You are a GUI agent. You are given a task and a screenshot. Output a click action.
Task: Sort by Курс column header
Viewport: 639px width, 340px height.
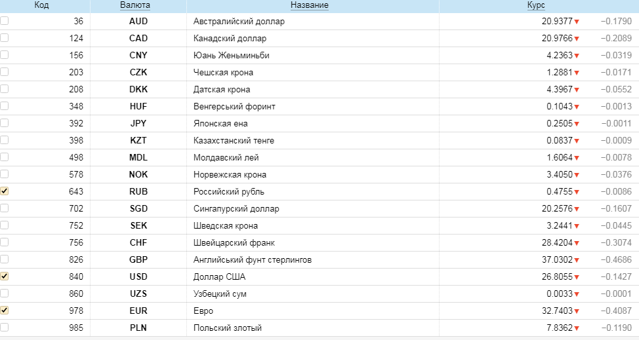(536, 5)
